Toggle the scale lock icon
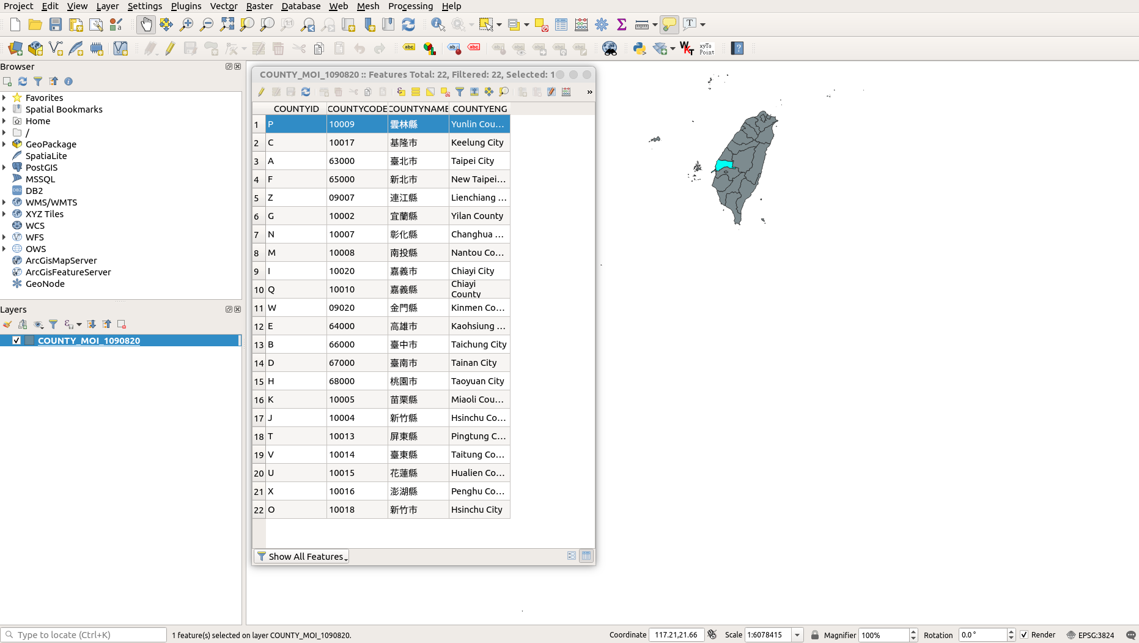Viewport: 1139px width, 643px height. coord(815,635)
